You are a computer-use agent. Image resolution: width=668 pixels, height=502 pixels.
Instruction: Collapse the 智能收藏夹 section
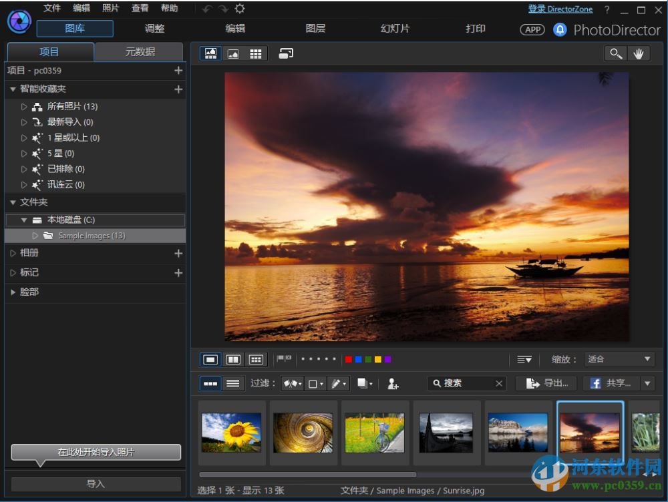coord(13,89)
